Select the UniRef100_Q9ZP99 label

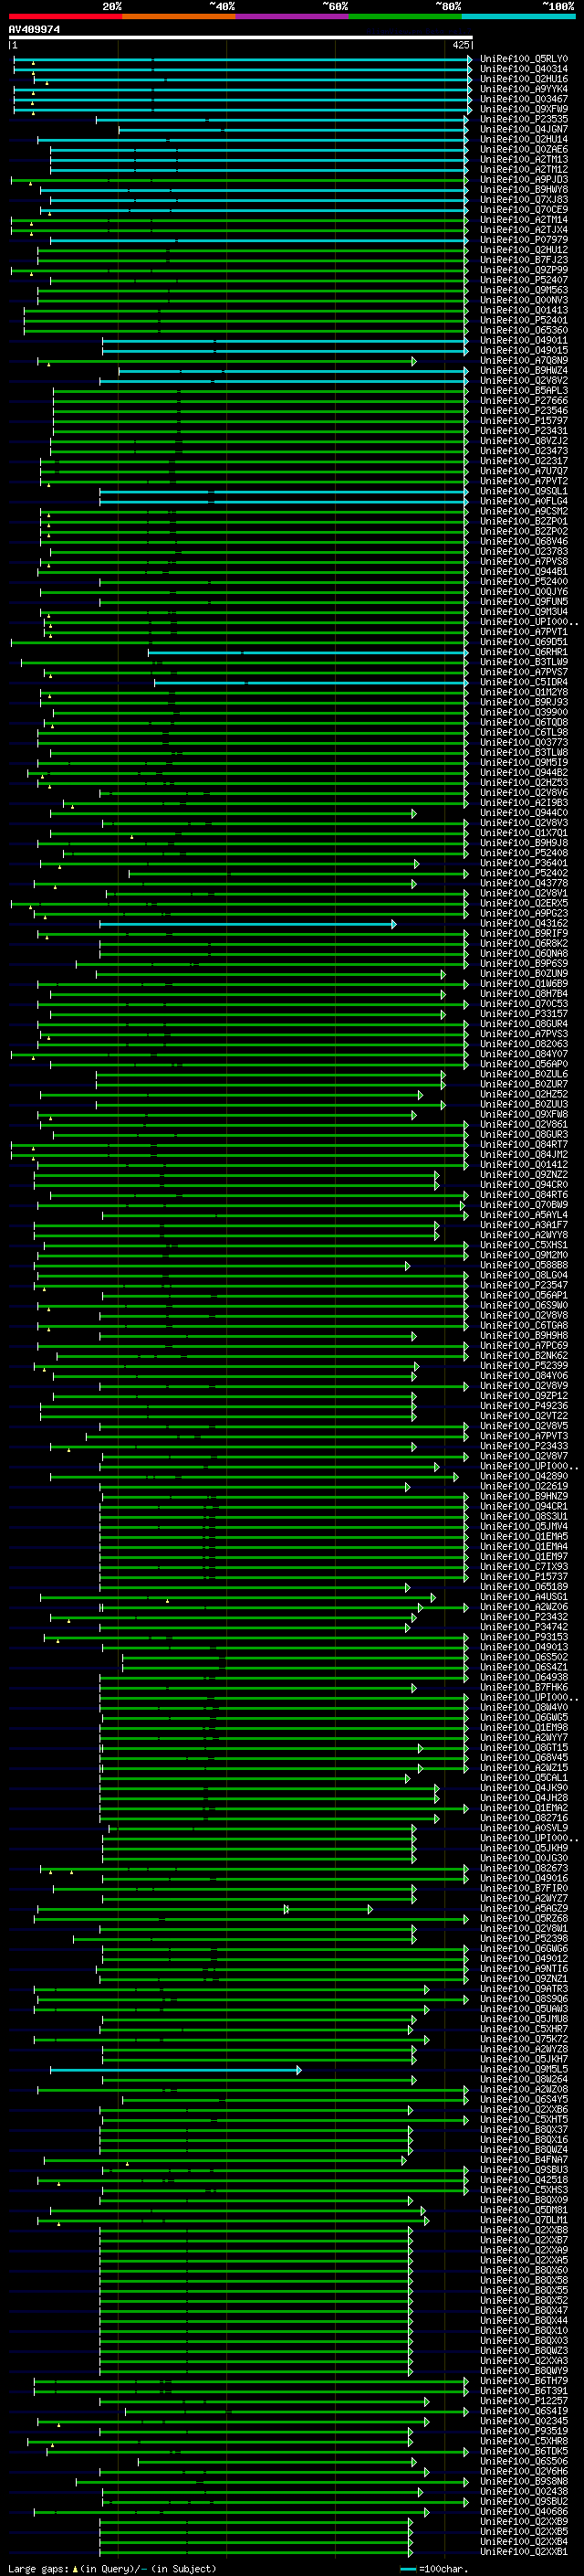click(x=524, y=270)
